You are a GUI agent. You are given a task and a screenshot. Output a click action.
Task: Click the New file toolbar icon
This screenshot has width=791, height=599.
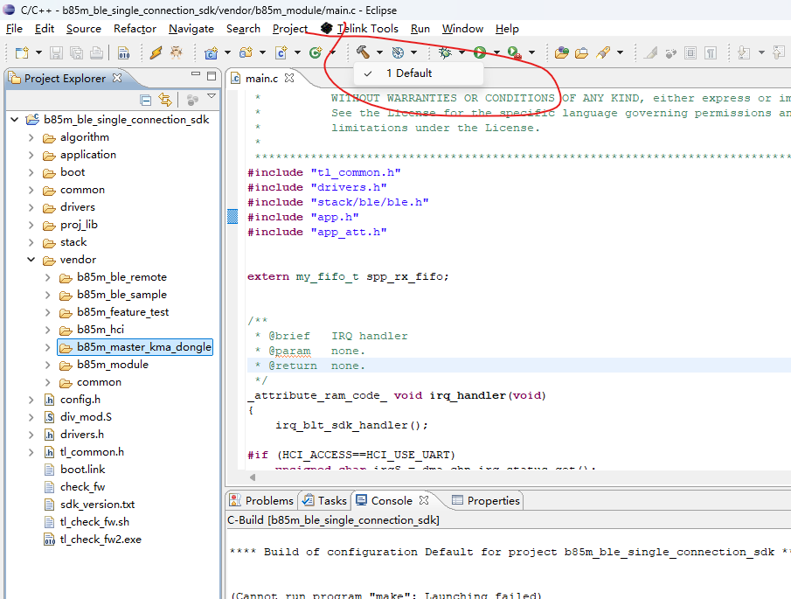pos(22,52)
